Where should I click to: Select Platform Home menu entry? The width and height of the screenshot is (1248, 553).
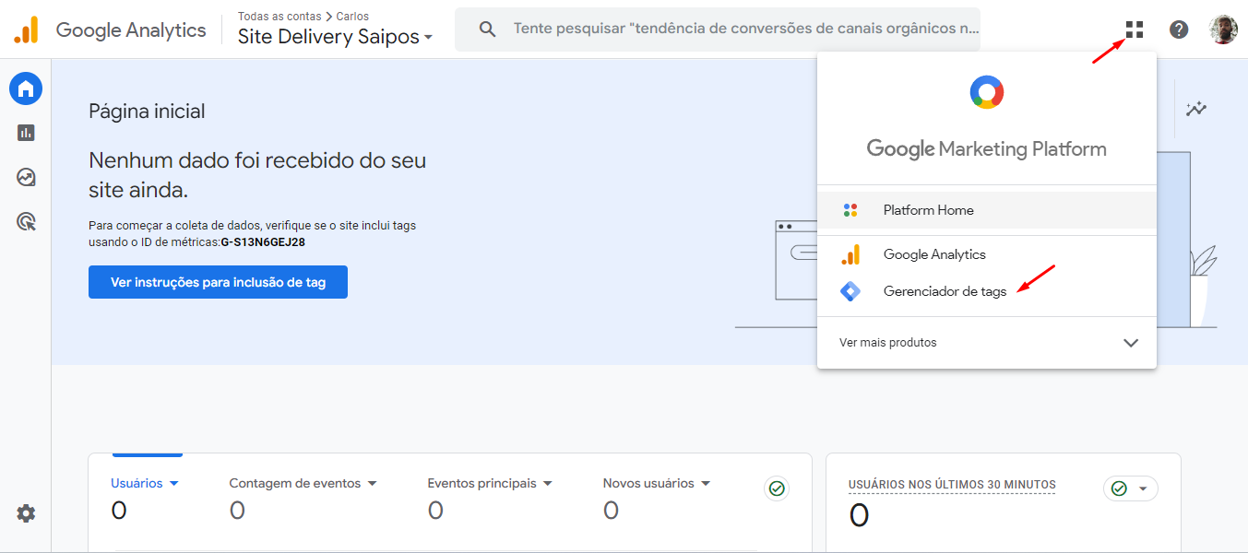987,210
